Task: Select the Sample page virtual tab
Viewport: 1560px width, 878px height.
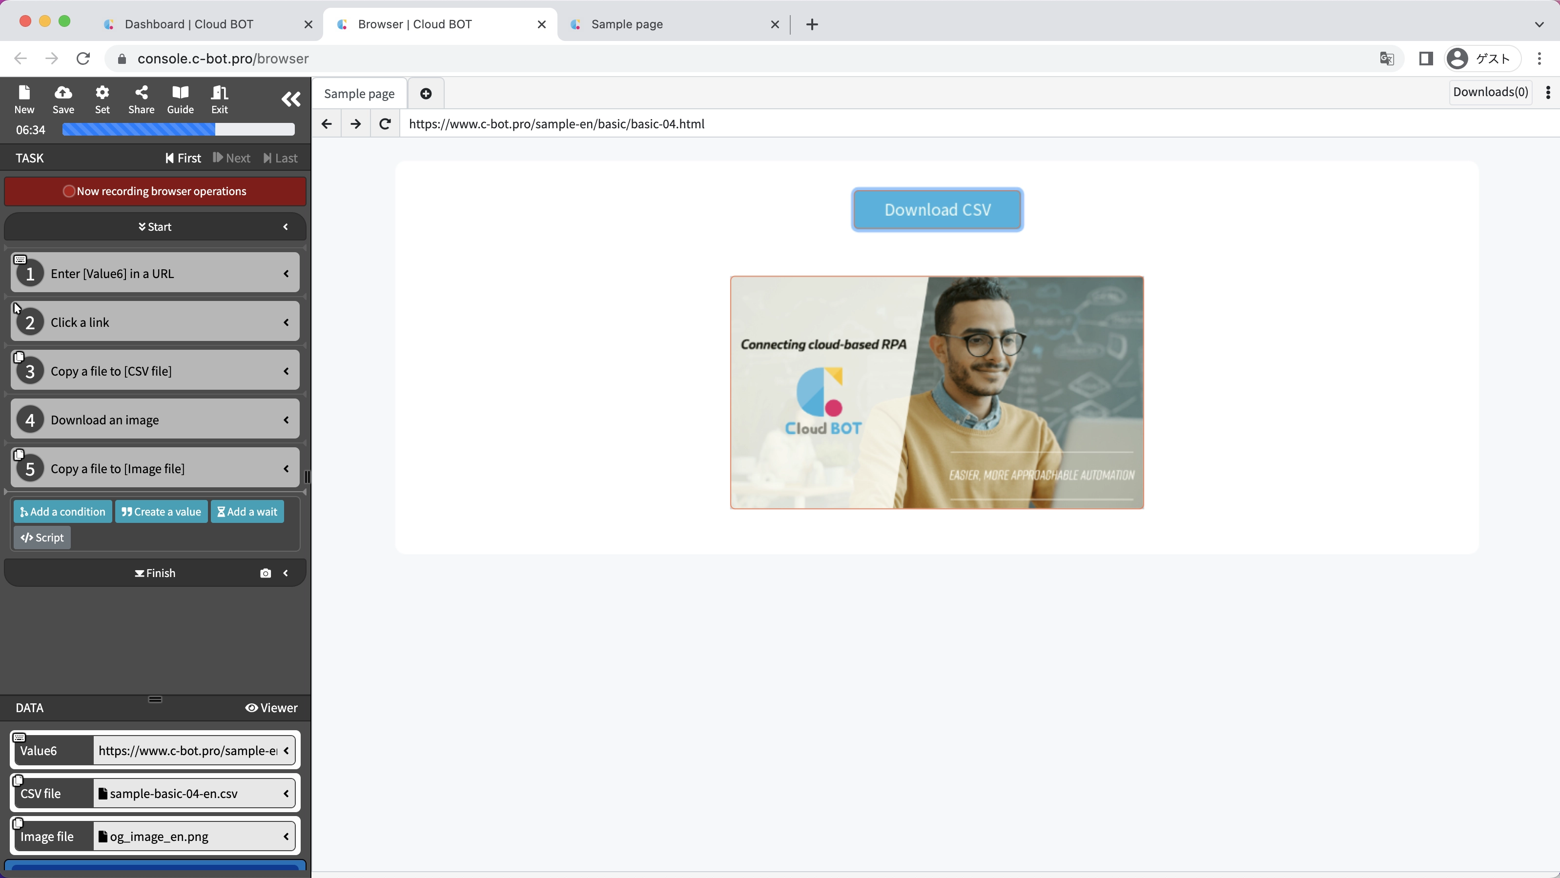Action: [359, 94]
